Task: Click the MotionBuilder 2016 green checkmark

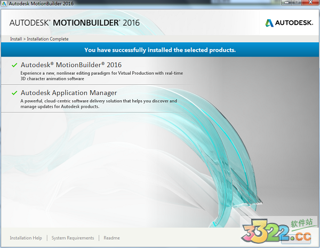Action: (14, 65)
